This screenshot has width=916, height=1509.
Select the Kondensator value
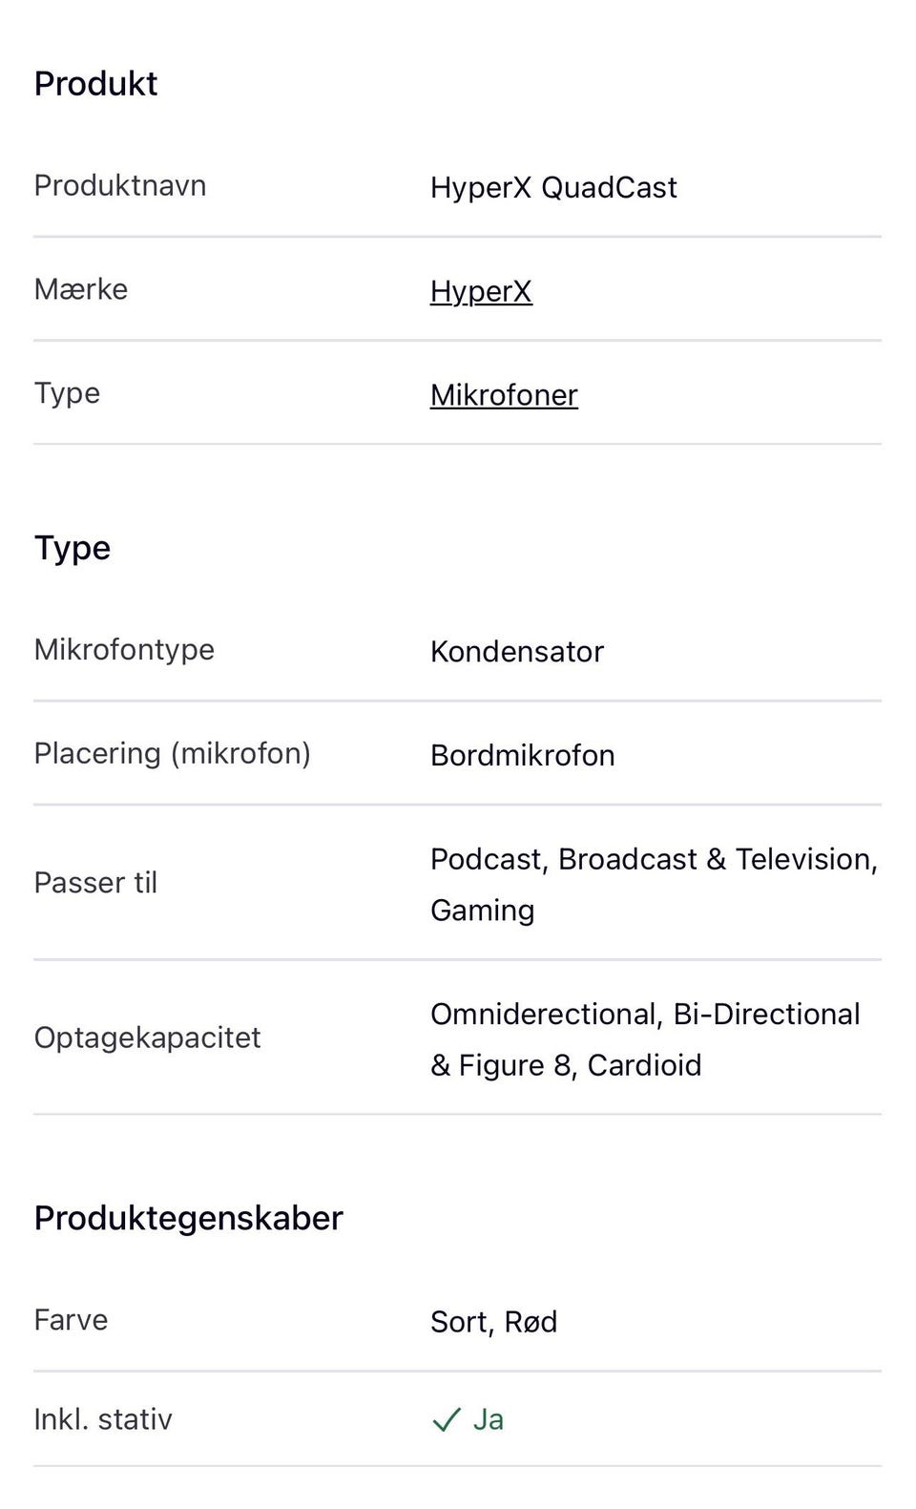517,652
